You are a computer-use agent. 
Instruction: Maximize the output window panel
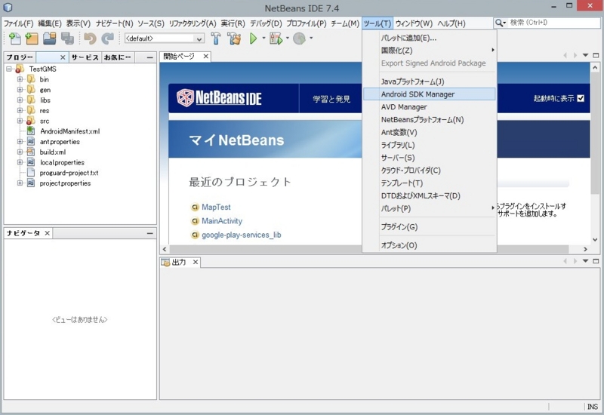(596, 261)
